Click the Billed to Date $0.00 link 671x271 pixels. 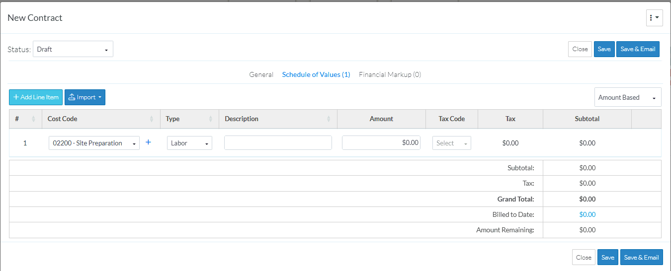[x=587, y=214]
